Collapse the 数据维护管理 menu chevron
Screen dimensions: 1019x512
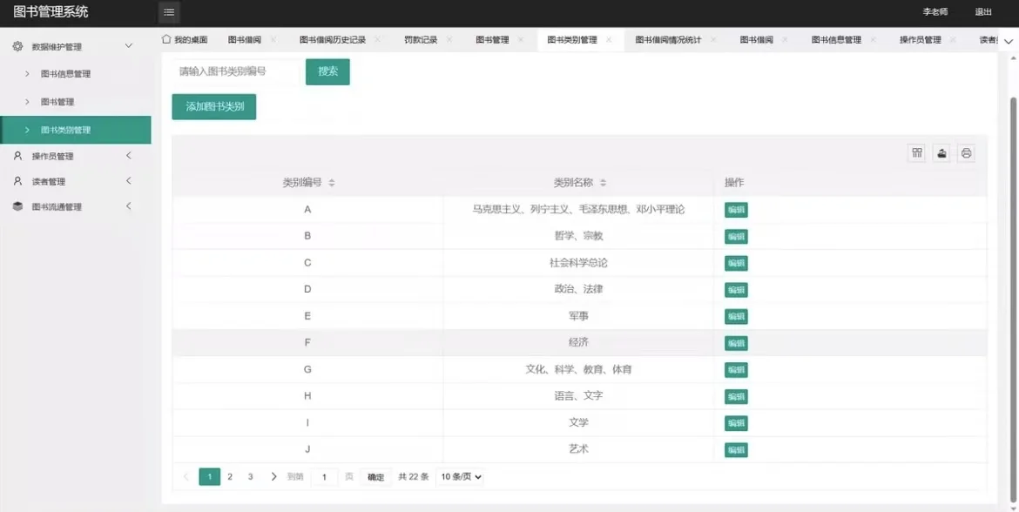[x=129, y=44]
